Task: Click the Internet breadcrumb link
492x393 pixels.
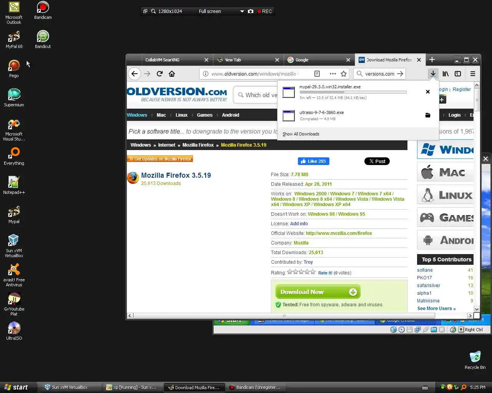Action: click(166, 145)
